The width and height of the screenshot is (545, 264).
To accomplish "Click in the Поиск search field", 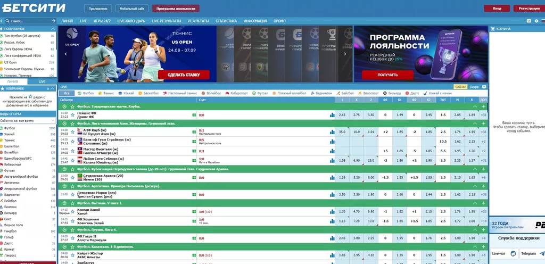I will 30,21.
